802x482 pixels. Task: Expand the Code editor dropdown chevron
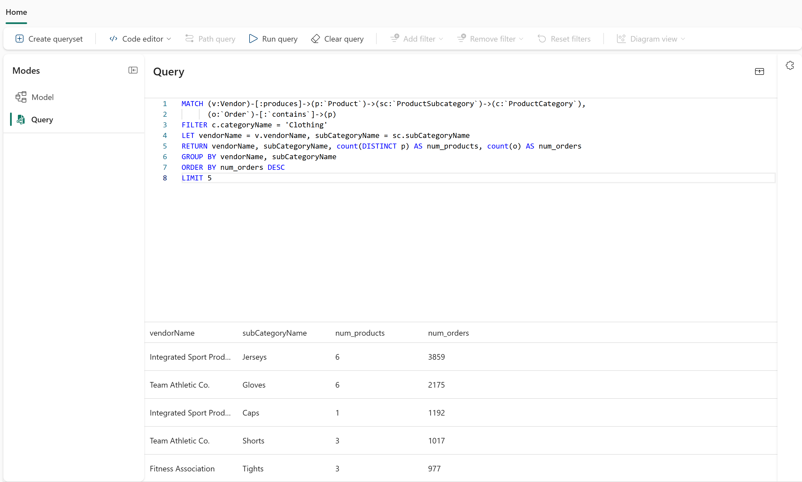[169, 39]
